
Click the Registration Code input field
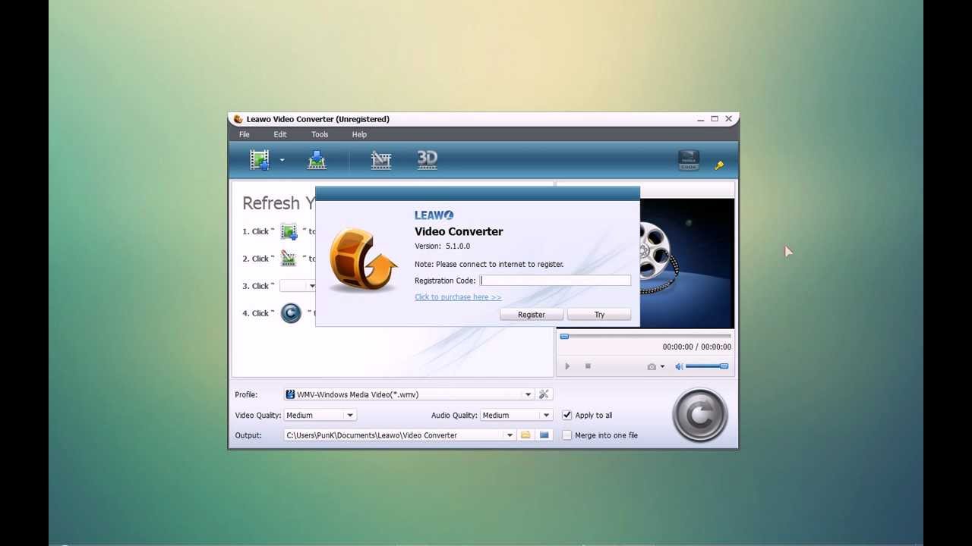[555, 281]
